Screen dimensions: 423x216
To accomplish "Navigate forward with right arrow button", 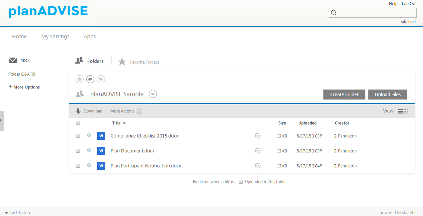I will tap(101, 79).
